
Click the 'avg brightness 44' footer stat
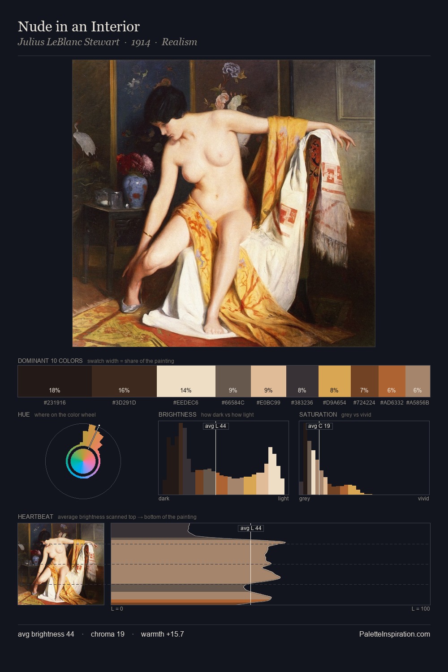point(46,634)
